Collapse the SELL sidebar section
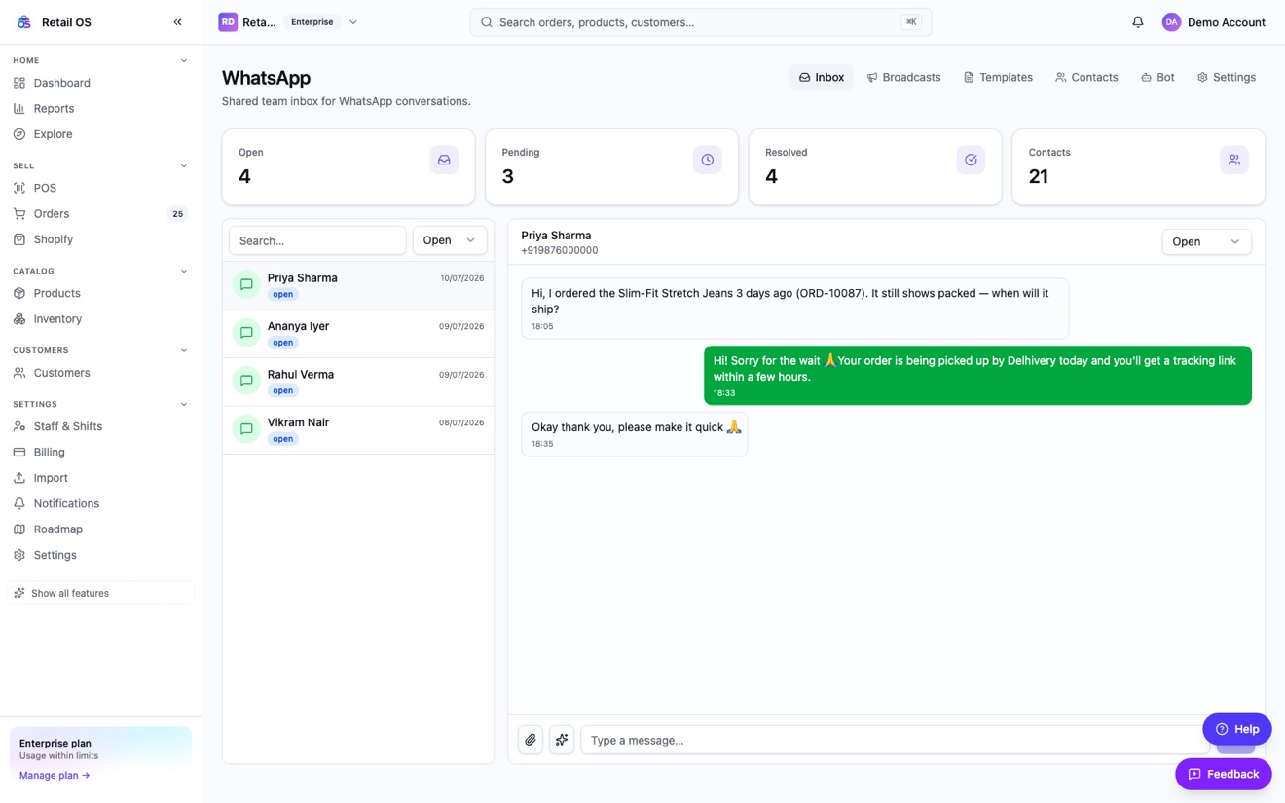This screenshot has height=803, width=1285. (184, 165)
